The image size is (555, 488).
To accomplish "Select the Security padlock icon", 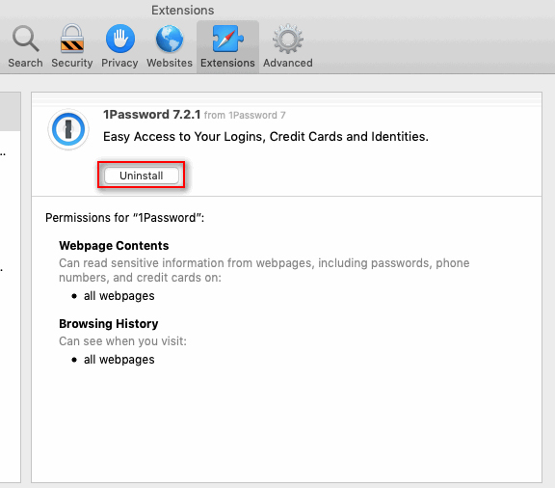I will (x=72, y=39).
